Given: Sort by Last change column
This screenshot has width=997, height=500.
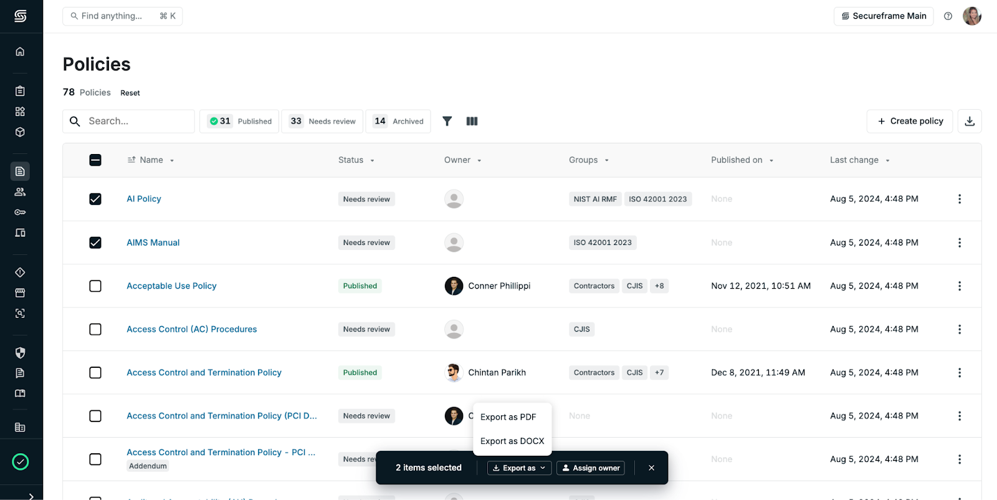Looking at the screenshot, I should click(x=860, y=160).
